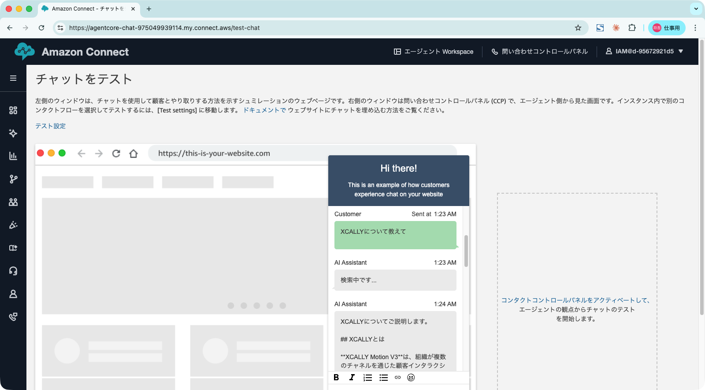This screenshot has height=390, width=705.
Task: Click the テスト設定 link
Action: pos(50,126)
